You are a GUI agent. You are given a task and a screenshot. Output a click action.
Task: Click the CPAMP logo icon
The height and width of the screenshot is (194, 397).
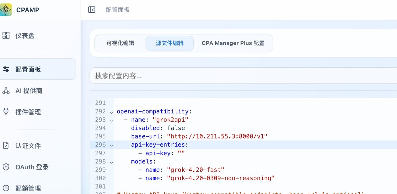6,10
